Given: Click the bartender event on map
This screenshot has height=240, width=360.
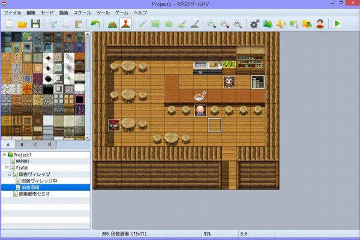Looking at the screenshot, I should [229, 82].
